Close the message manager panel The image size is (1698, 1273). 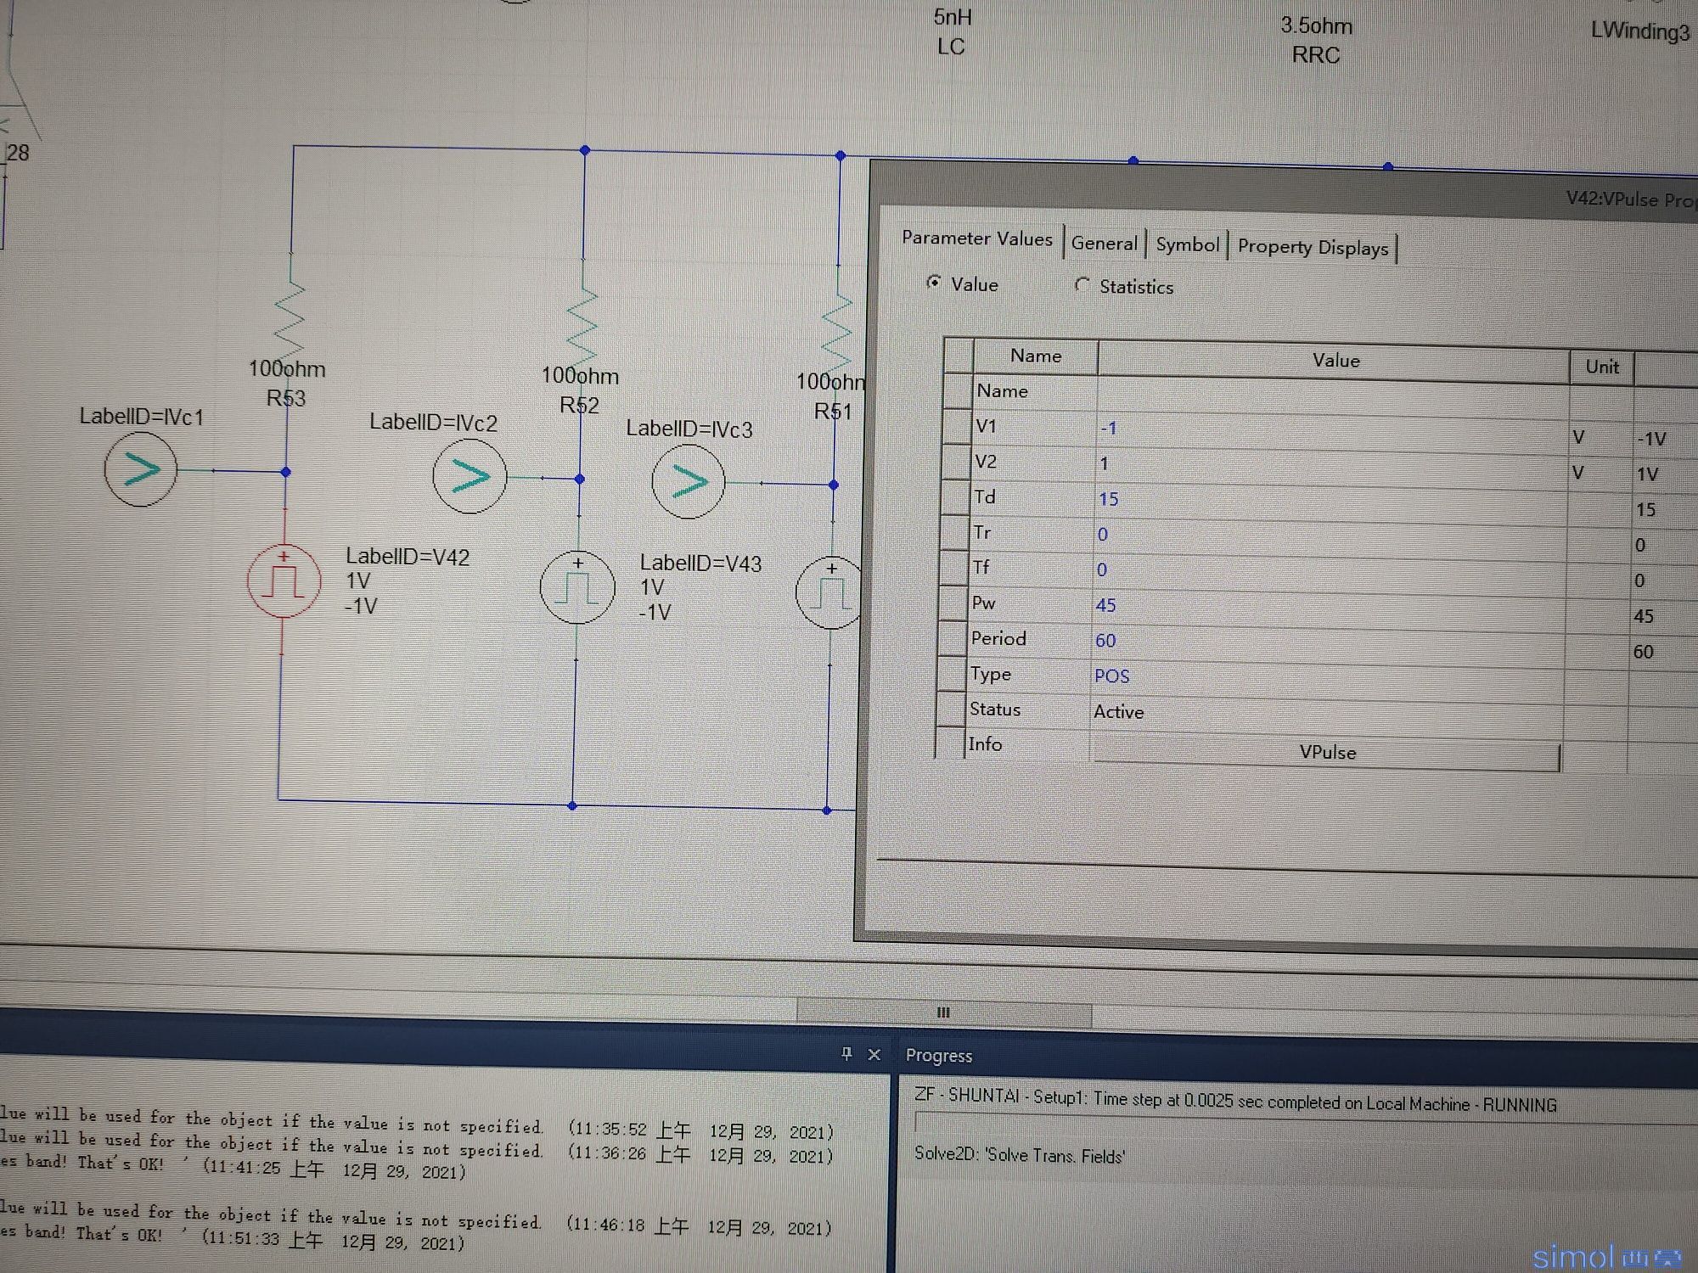pyautogui.click(x=874, y=1054)
